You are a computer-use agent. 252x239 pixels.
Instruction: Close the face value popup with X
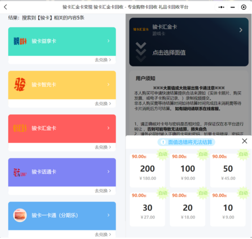244,141
